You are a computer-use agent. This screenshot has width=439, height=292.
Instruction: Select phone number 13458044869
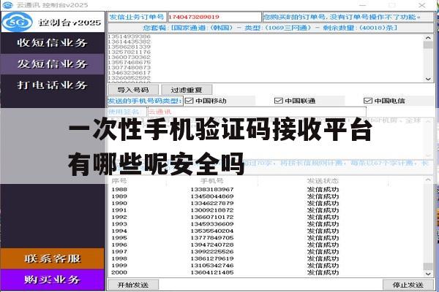[x=212, y=196]
